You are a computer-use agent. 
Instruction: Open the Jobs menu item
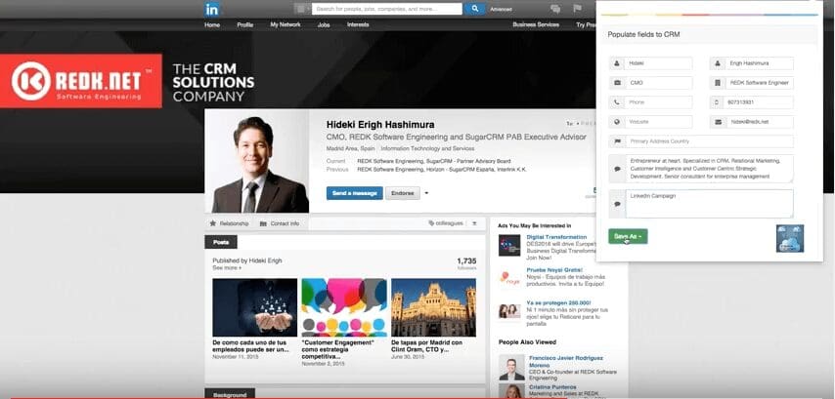point(324,25)
